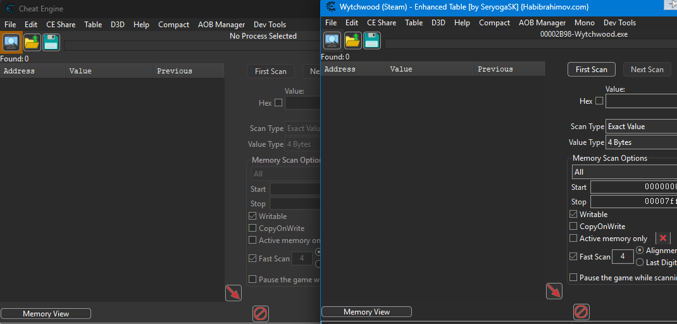Open Value Type 4 Bytes dropdown in Wytchwood window

click(641, 142)
